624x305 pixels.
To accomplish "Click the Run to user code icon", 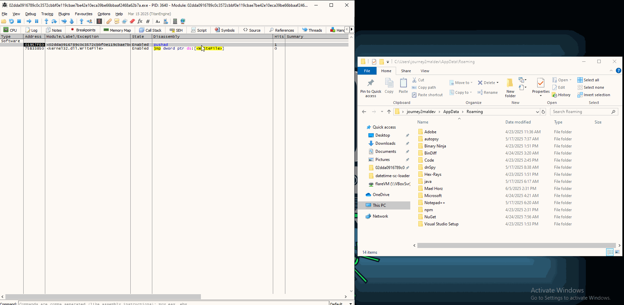I will click(89, 21).
